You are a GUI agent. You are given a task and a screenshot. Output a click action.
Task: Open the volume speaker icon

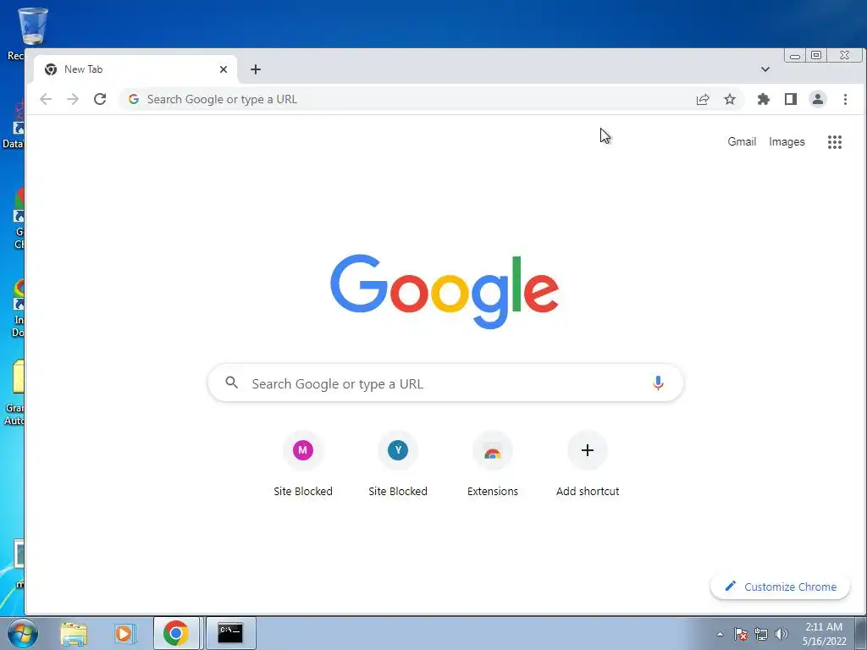[781, 634]
